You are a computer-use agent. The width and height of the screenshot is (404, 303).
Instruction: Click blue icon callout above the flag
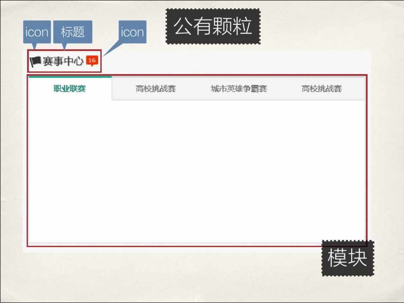pos(37,32)
